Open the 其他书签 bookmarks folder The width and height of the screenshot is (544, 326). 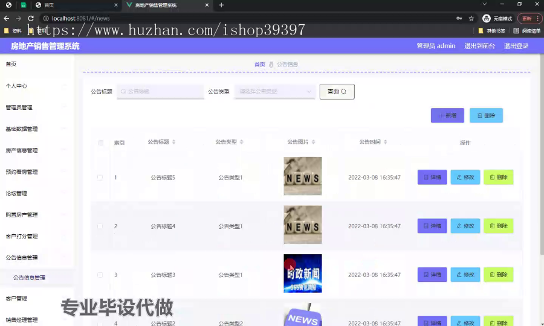[x=492, y=31]
